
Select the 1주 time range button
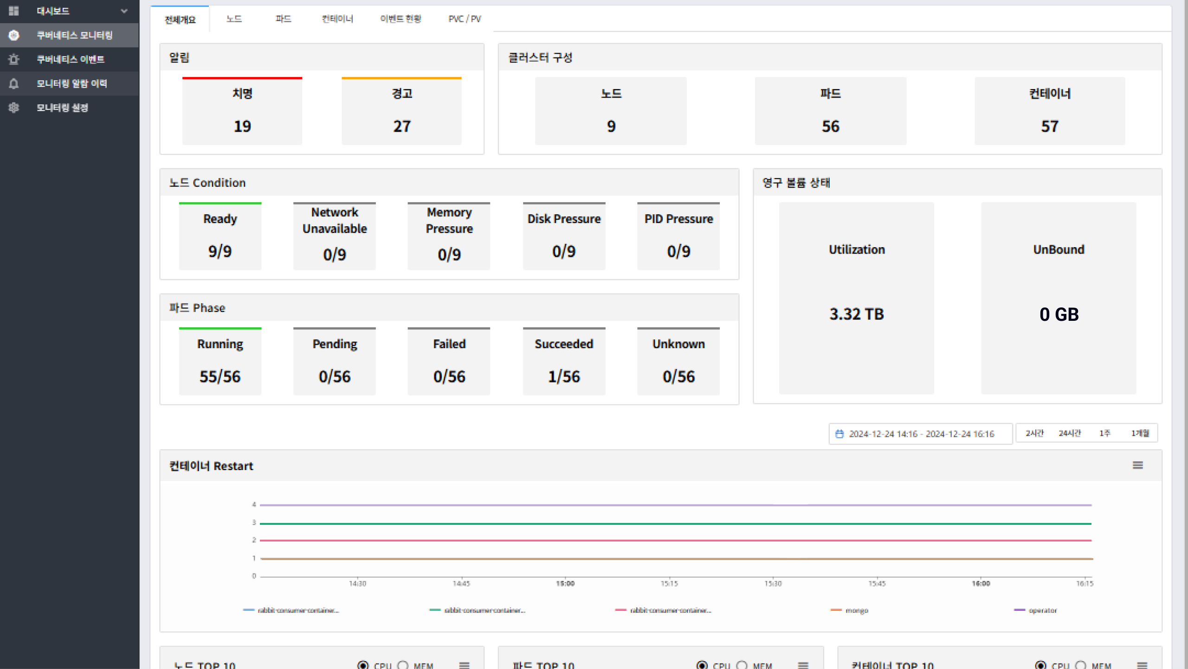tap(1104, 433)
